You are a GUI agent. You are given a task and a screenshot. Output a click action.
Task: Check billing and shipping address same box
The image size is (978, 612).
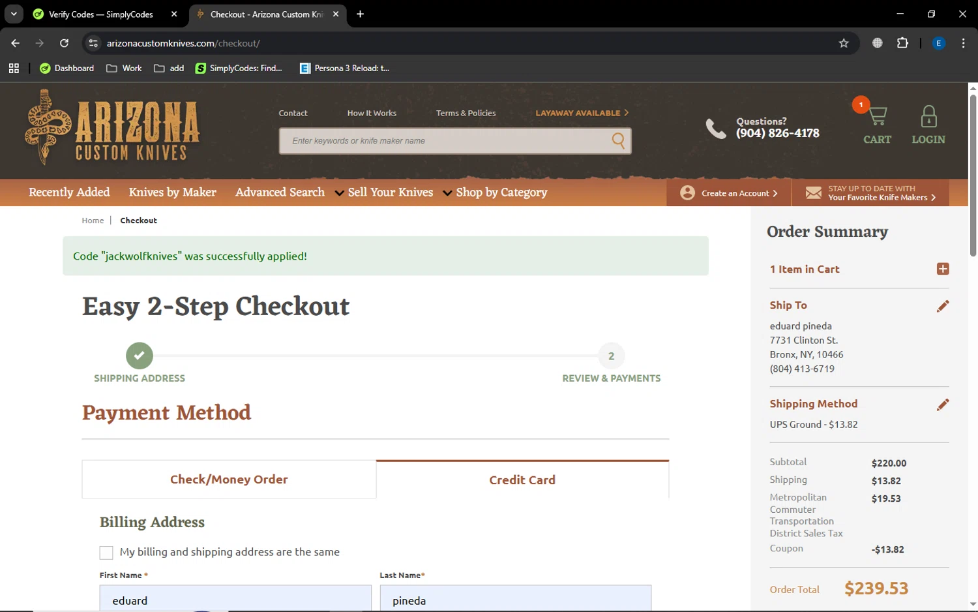click(x=106, y=553)
